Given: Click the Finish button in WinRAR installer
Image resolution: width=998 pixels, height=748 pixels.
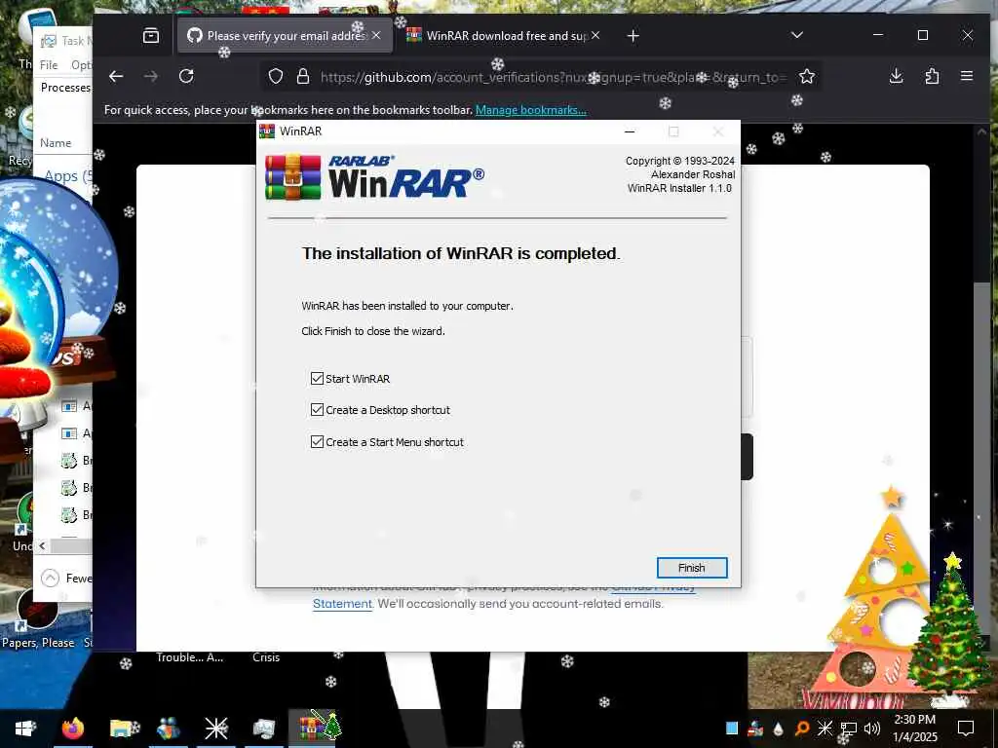Looking at the screenshot, I should (x=691, y=568).
